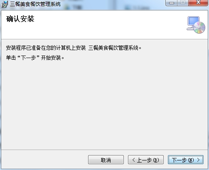Click the product name in the body text
This screenshot has height=170, width=209.
113,48
